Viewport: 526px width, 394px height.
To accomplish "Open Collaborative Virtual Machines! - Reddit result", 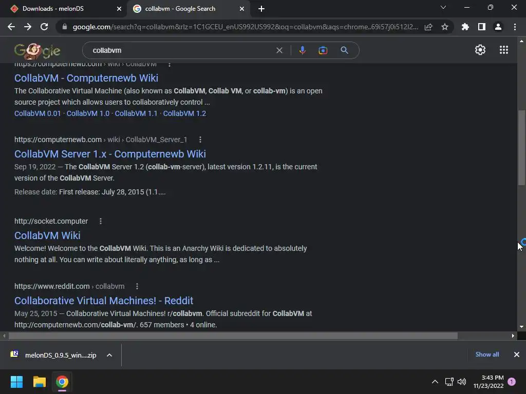I will tap(104, 301).
